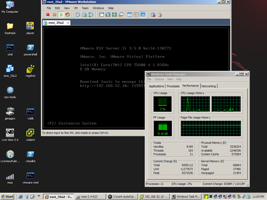Open the VM menu in VMware Workstation
The width and height of the screenshot is (267, 200).
[x=76, y=8]
